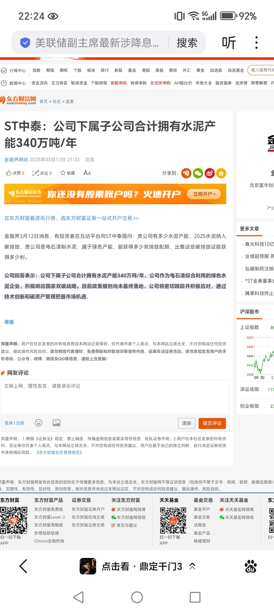Viewport: 274px width, 612px height.
Task: Tap the 登录 link under comment box
Action: click(9, 423)
